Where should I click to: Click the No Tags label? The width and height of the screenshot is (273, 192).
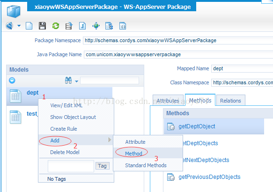57,179
